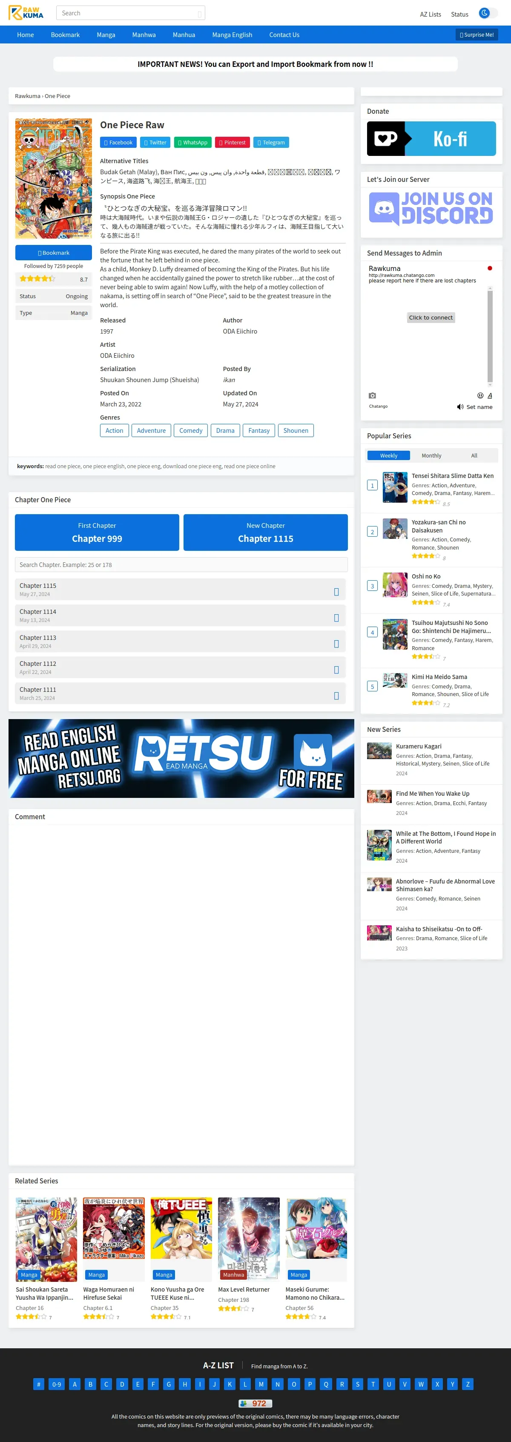The width and height of the screenshot is (511, 1442).
Task: Toggle the Chatango sound speaker icon
Action: (460, 407)
